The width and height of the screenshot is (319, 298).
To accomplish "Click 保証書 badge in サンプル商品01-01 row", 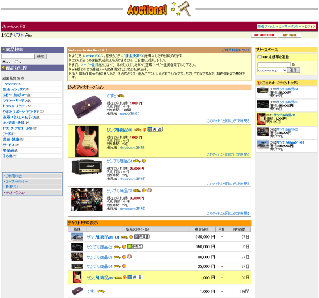I will point(142,236).
